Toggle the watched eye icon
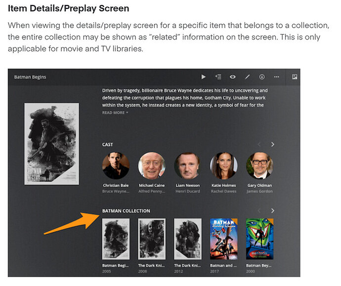The height and width of the screenshot is (286, 341). tap(233, 77)
